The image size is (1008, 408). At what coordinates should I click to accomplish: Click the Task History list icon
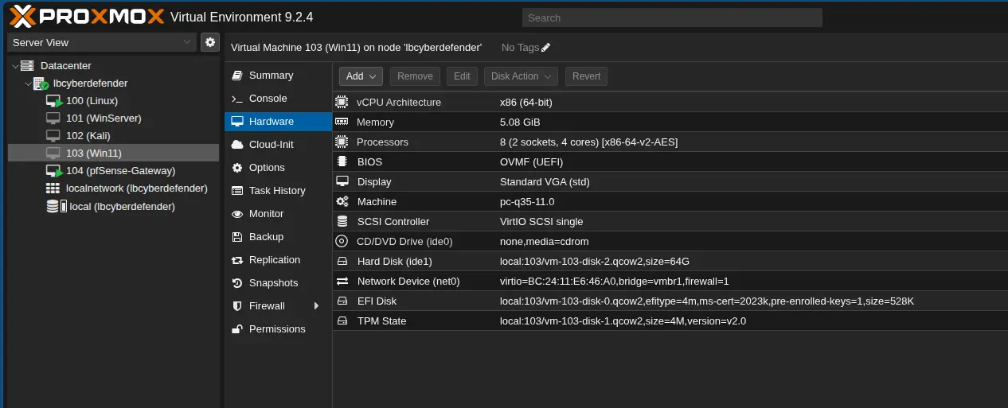click(x=236, y=191)
